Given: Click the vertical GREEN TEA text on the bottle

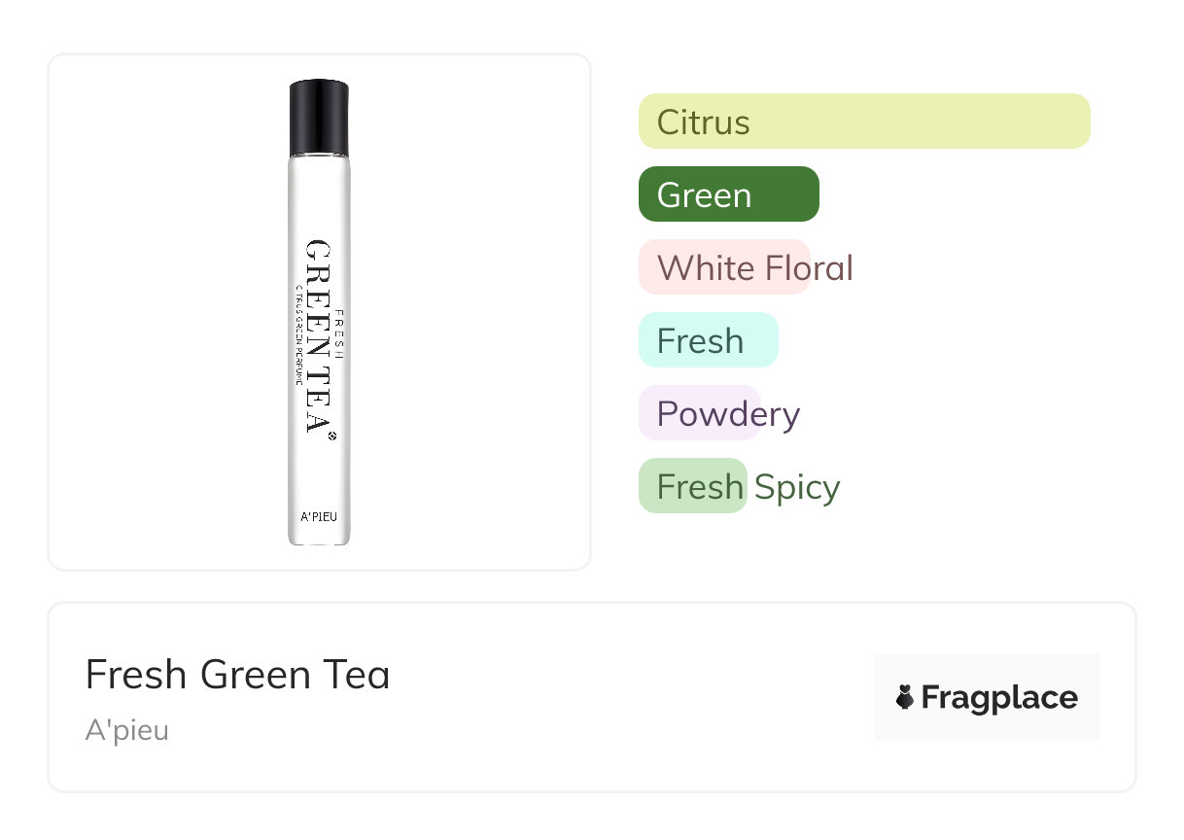Looking at the screenshot, I should 318,335.
